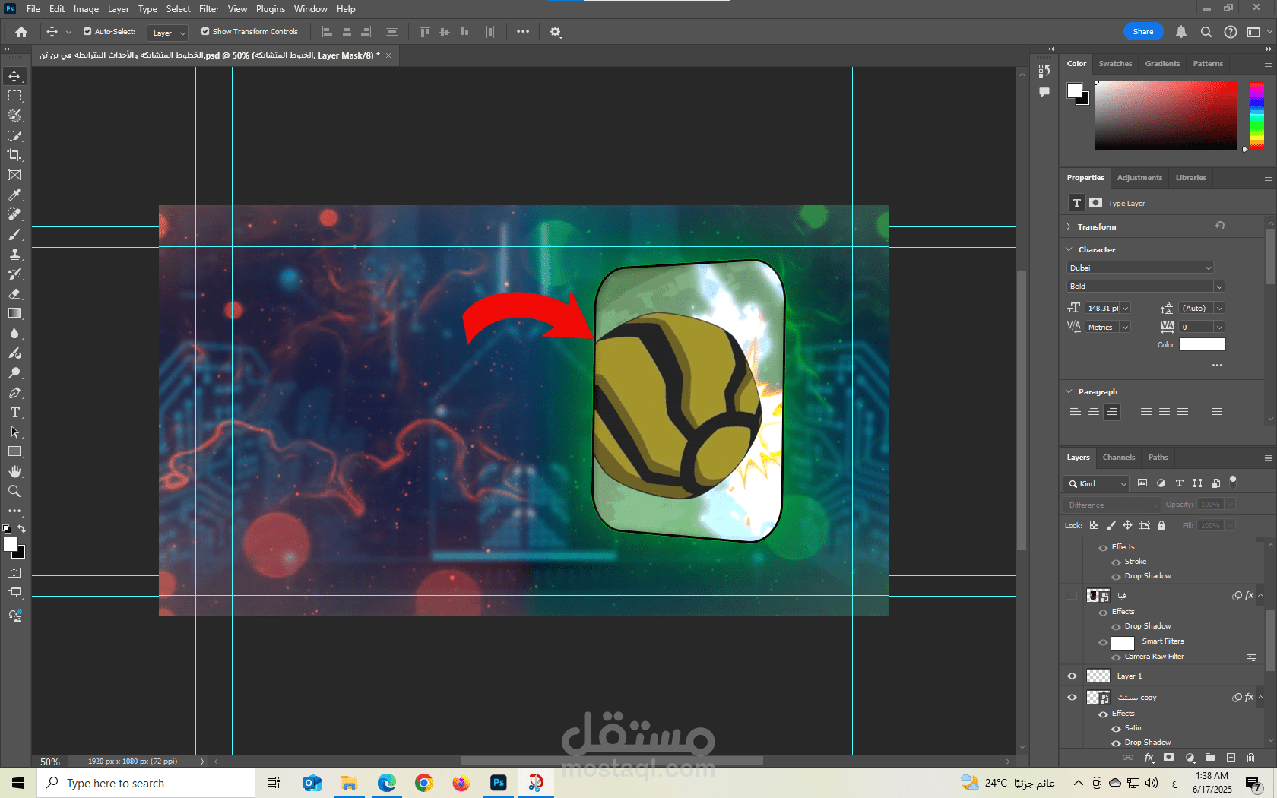Screen dimensions: 1277x798
Task: Select the Eyedropper tool
Action: pos(14,195)
